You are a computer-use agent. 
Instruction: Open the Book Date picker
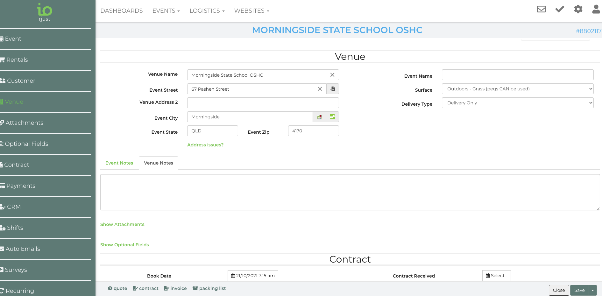click(253, 276)
